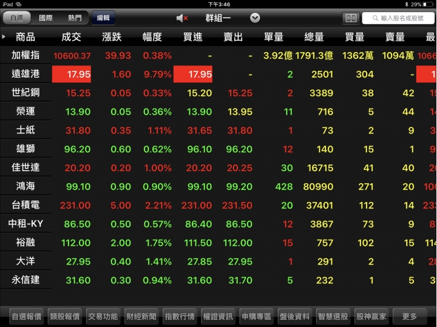The width and height of the screenshot is (437, 327).
Task: Select the 熱門 tab
Action: pyautogui.click(x=75, y=18)
